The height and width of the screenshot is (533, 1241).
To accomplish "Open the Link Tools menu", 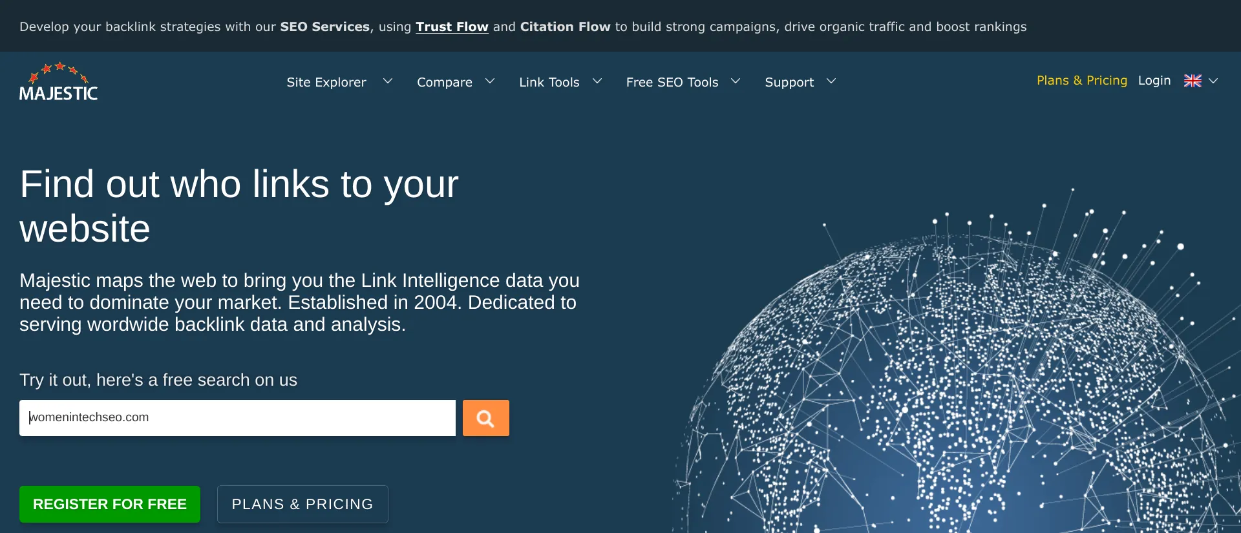I will [x=549, y=82].
